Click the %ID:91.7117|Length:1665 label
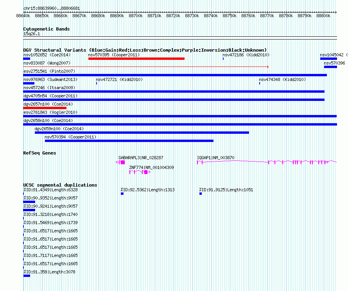 click(50, 255)
